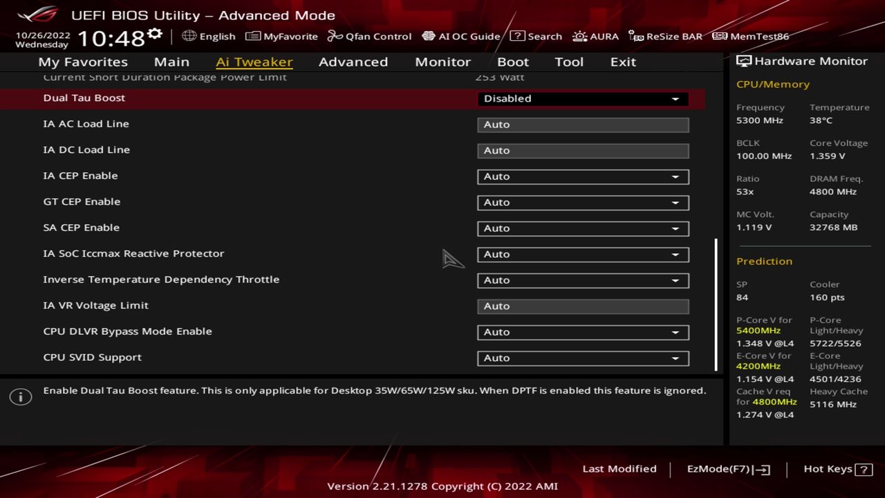Open the Hot Keys button
Viewport: 885px width, 498px height.
click(837, 469)
